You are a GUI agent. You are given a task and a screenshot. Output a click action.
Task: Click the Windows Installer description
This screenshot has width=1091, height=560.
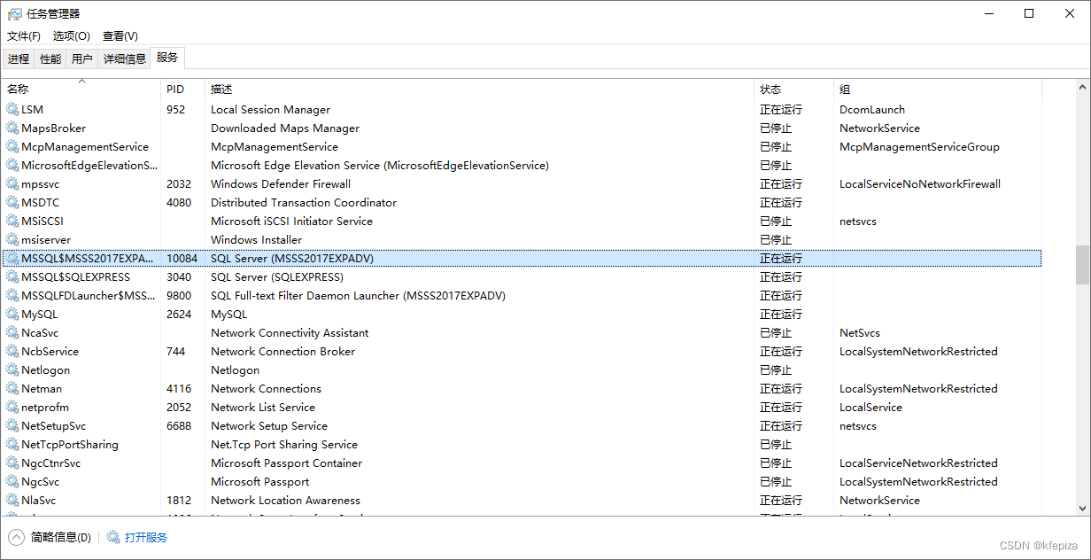[x=257, y=240]
